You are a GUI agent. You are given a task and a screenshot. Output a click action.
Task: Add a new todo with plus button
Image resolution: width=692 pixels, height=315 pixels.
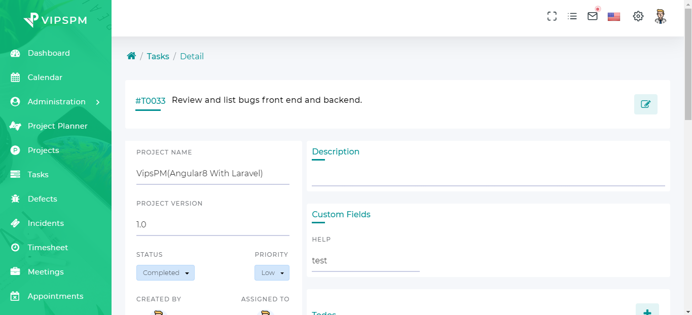pos(647,310)
